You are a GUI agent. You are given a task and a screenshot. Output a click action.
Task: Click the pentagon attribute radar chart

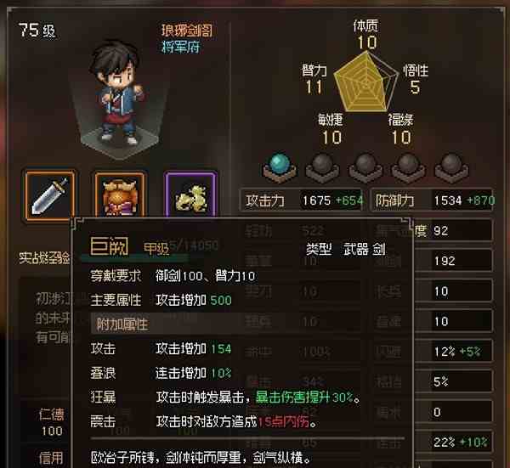pos(366,82)
